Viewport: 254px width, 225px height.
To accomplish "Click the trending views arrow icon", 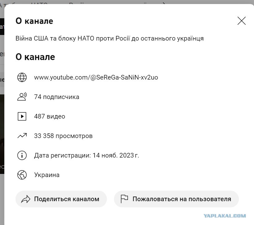I will (x=22, y=136).
